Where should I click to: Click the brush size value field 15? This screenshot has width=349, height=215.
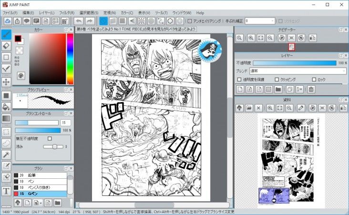(65, 123)
